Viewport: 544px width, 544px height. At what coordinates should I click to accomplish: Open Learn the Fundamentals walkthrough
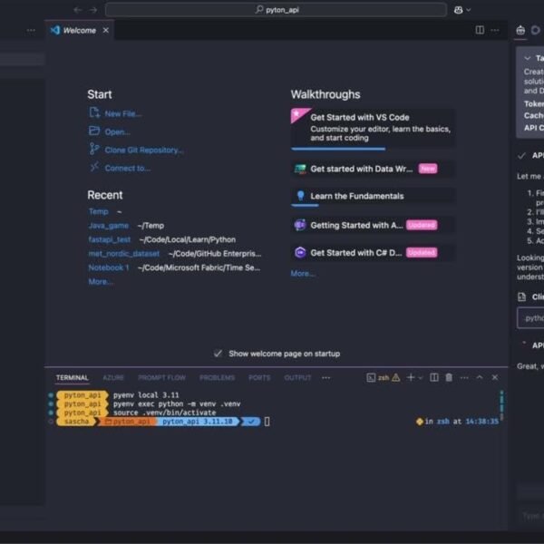coord(374,196)
